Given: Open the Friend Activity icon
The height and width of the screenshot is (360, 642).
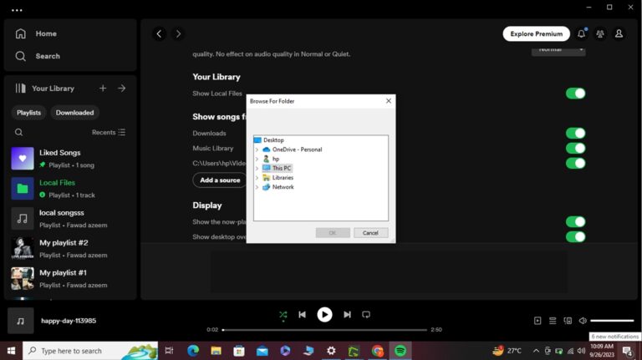Looking at the screenshot, I should coord(600,34).
